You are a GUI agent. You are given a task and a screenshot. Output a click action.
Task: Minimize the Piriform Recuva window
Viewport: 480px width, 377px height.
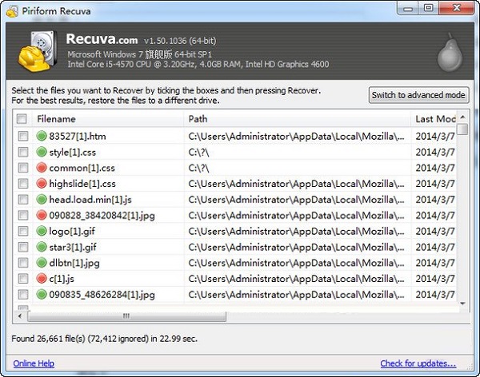tap(408, 8)
